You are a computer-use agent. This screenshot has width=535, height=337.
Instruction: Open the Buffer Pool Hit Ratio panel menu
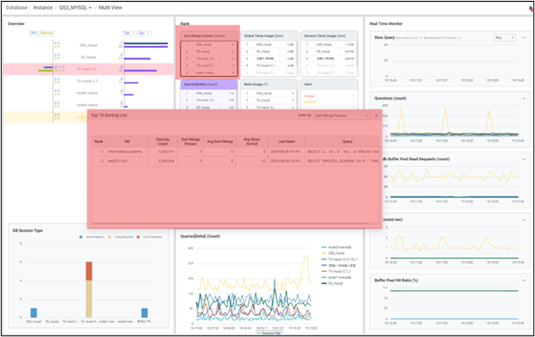523,280
